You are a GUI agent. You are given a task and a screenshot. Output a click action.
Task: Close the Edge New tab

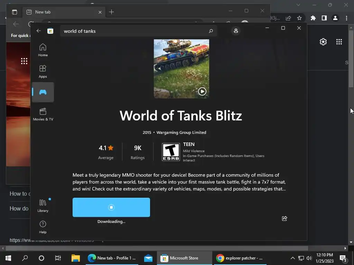[100, 12]
